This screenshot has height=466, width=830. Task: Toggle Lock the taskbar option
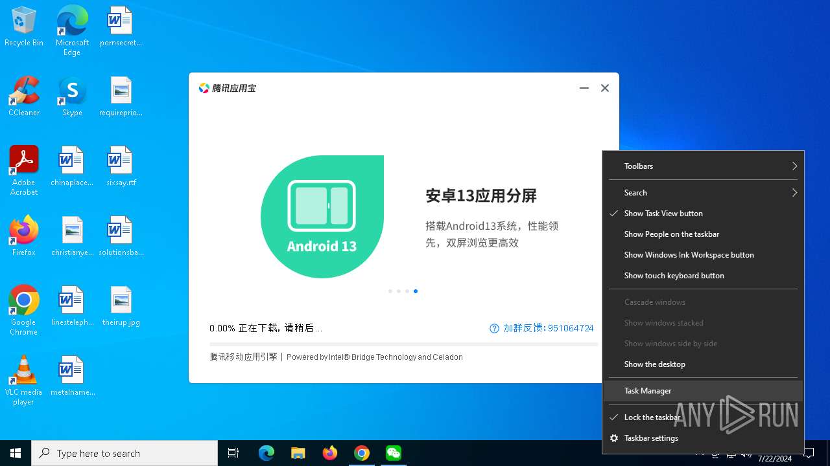703,417
